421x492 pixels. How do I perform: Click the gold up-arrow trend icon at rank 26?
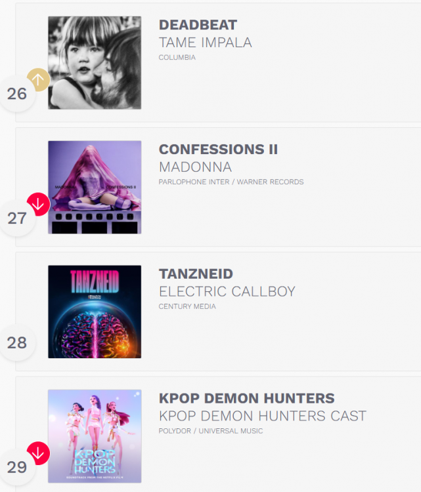[x=38, y=79]
